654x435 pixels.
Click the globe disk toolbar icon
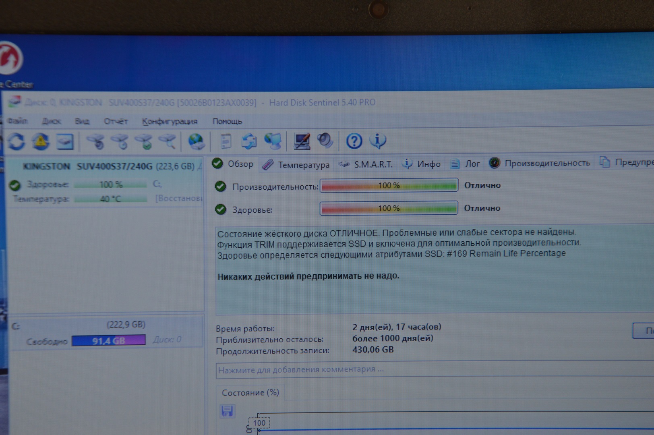tap(196, 141)
